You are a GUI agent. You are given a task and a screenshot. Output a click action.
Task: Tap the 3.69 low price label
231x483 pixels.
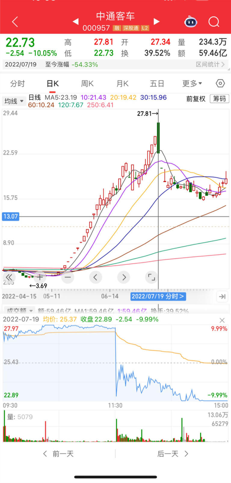pos(38,286)
